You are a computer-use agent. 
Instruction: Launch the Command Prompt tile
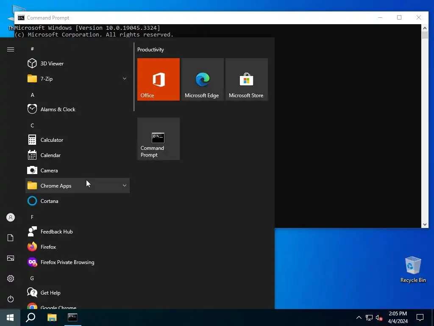point(159,139)
